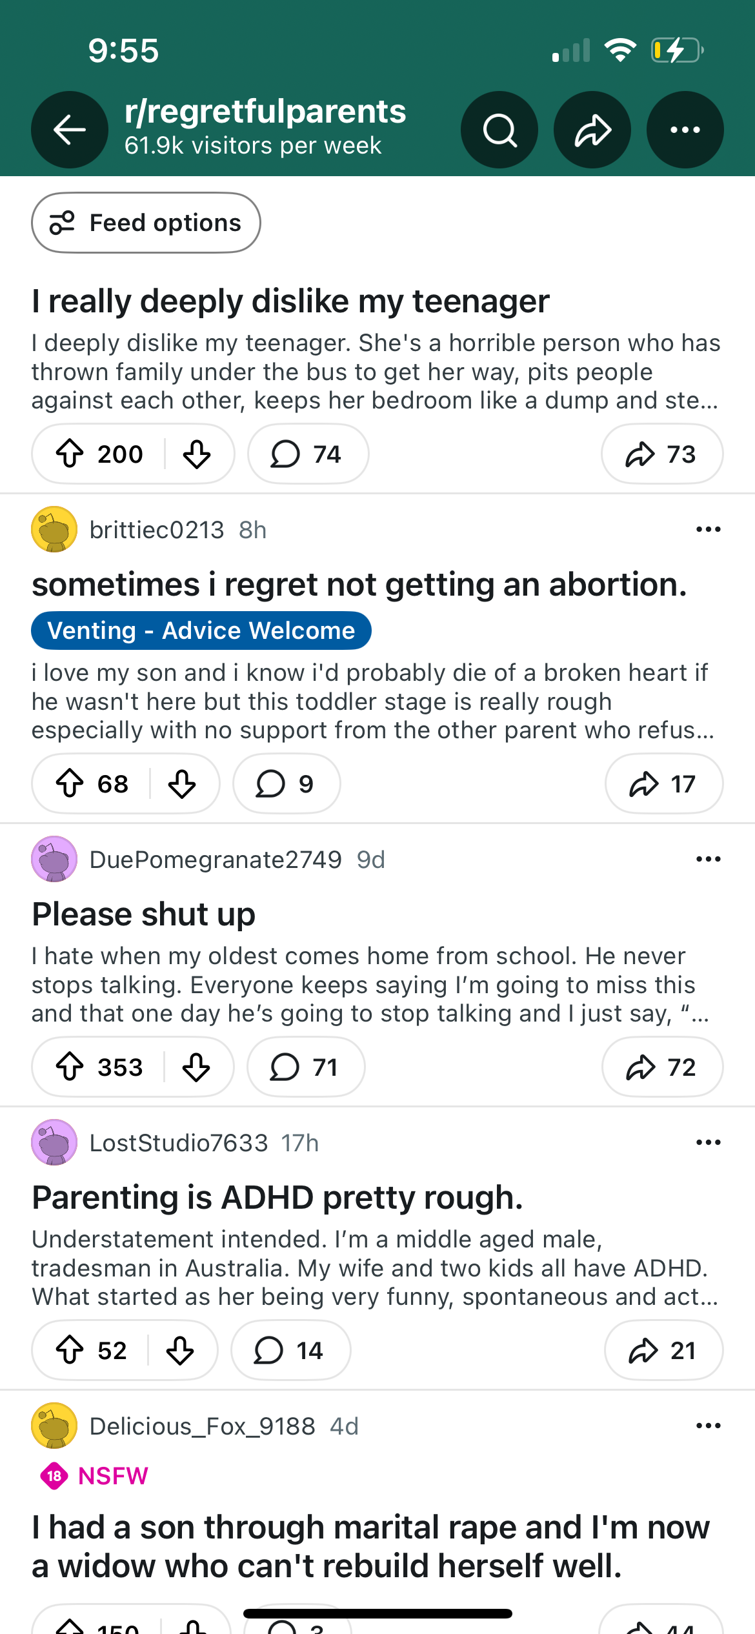Upvote the 'Please shut up' post
The height and width of the screenshot is (1634, 755).
pos(70,1067)
